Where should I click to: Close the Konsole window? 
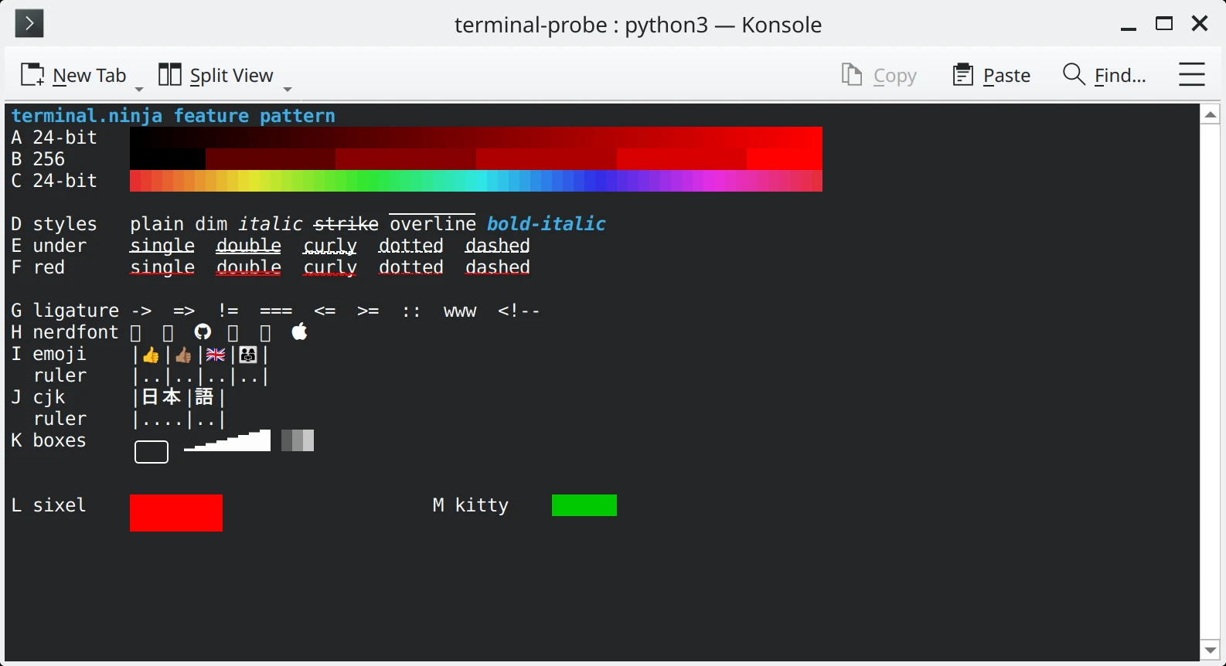(x=1200, y=24)
